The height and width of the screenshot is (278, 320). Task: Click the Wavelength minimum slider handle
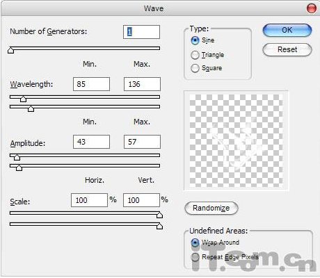23,99
